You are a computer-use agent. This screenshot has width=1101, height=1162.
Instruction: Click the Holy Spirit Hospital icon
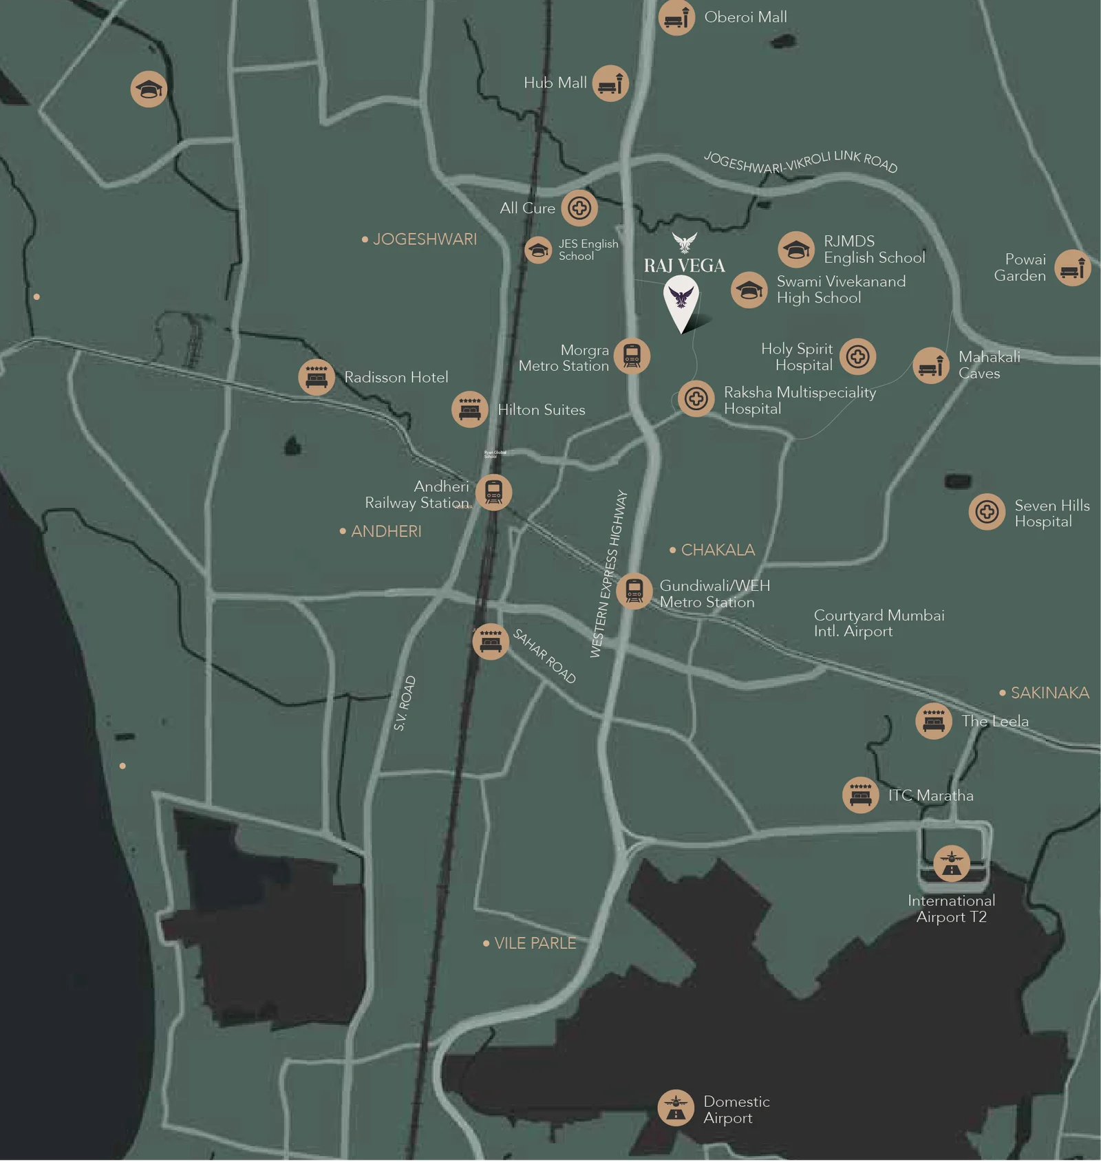click(x=857, y=356)
